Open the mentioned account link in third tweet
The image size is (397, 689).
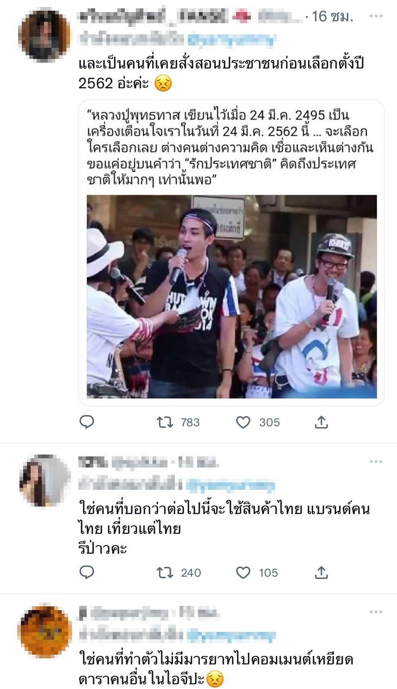pos(230,636)
